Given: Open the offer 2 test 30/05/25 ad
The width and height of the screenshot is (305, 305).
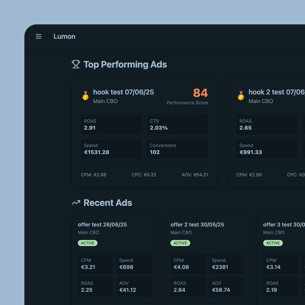Looking at the screenshot, I should click(197, 225).
